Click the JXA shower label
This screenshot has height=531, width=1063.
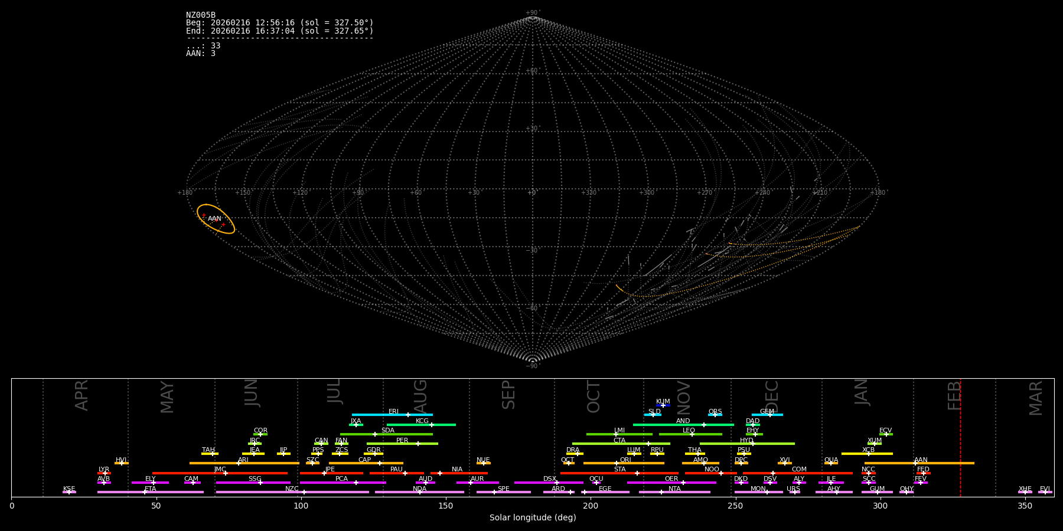(x=356, y=421)
